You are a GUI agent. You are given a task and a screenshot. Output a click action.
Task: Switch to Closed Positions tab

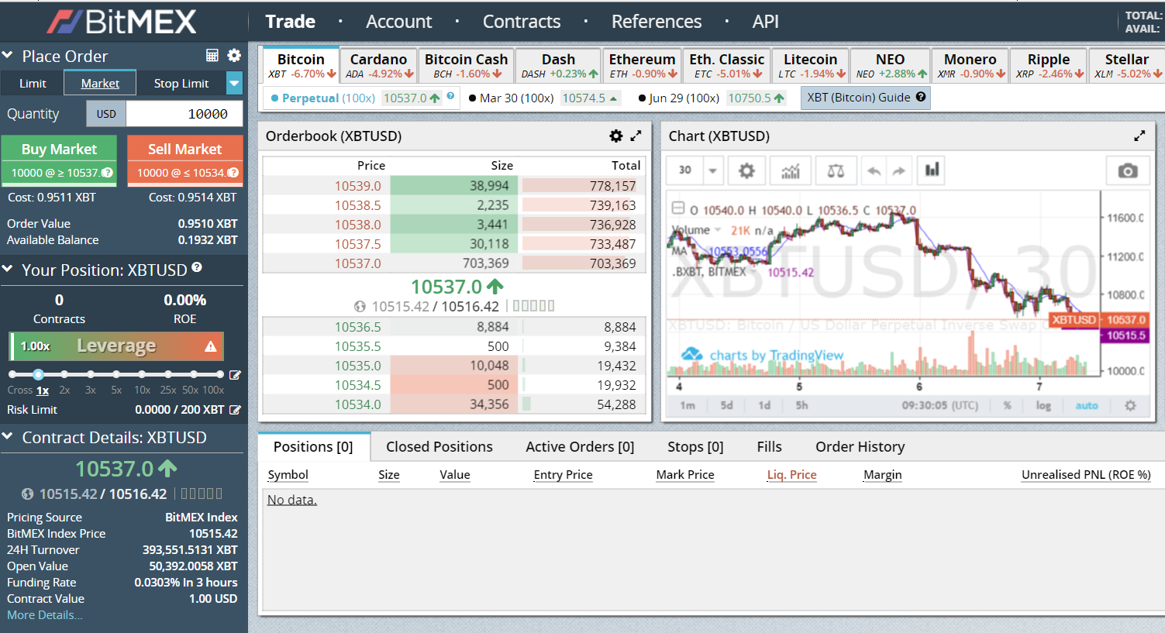(x=439, y=446)
